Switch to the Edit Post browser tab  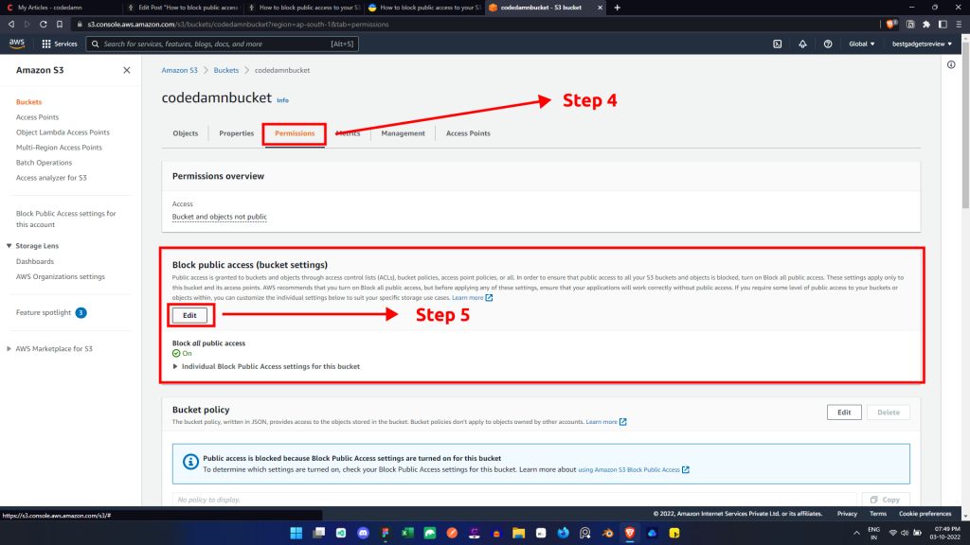point(183,8)
